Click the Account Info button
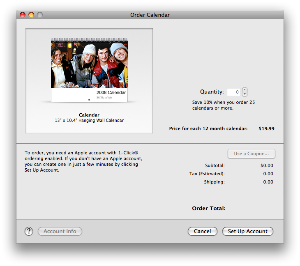Image resolution: width=300 pixels, height=266 pixels. pos(60,231)
